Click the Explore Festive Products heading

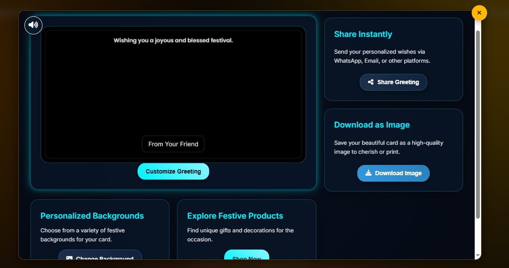(x=235, y=216)
